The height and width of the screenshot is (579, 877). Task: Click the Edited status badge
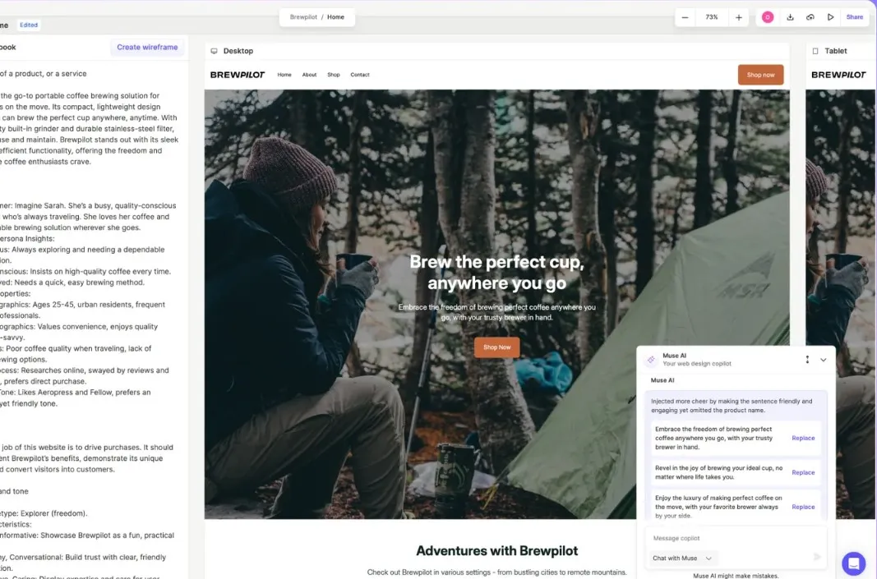pos(29,25)
